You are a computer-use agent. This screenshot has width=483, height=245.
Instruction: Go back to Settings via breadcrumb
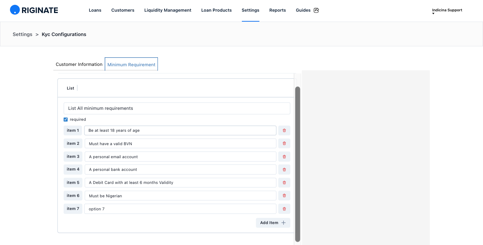coord(22,34)
